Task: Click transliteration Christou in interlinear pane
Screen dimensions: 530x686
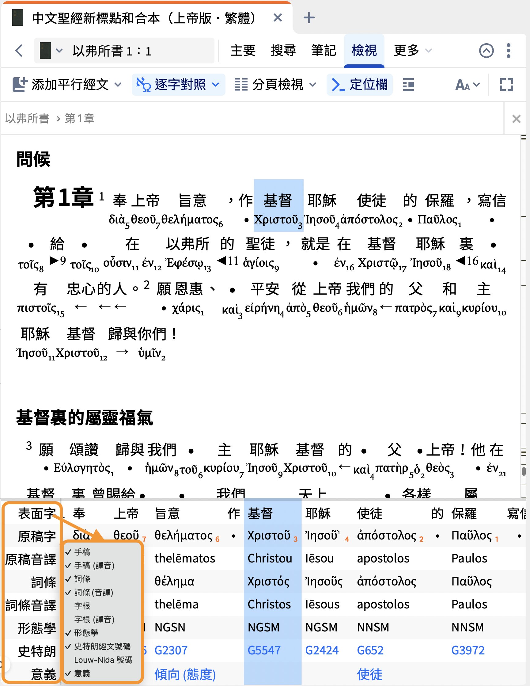Action: tap(270, 558)
